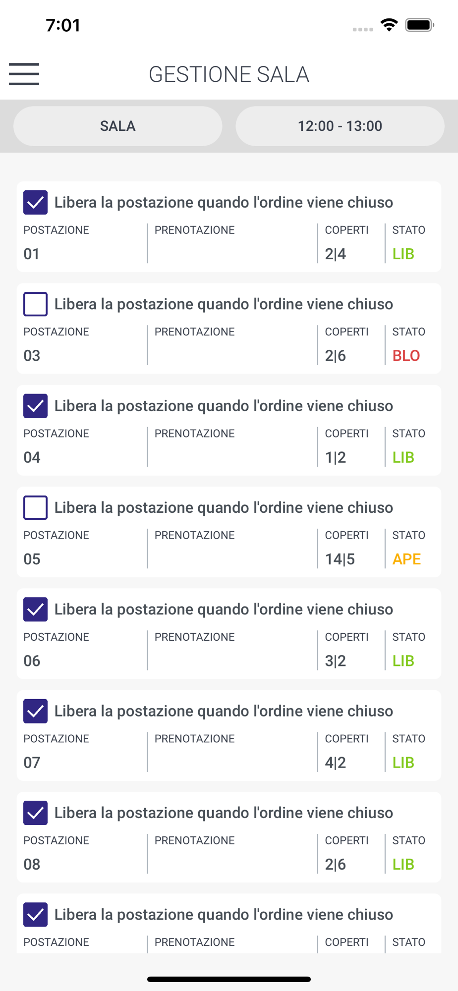Tap the coperti value 3|2 of postazione 06
This screenshot has height=991, width=458.
coord(336,661)
